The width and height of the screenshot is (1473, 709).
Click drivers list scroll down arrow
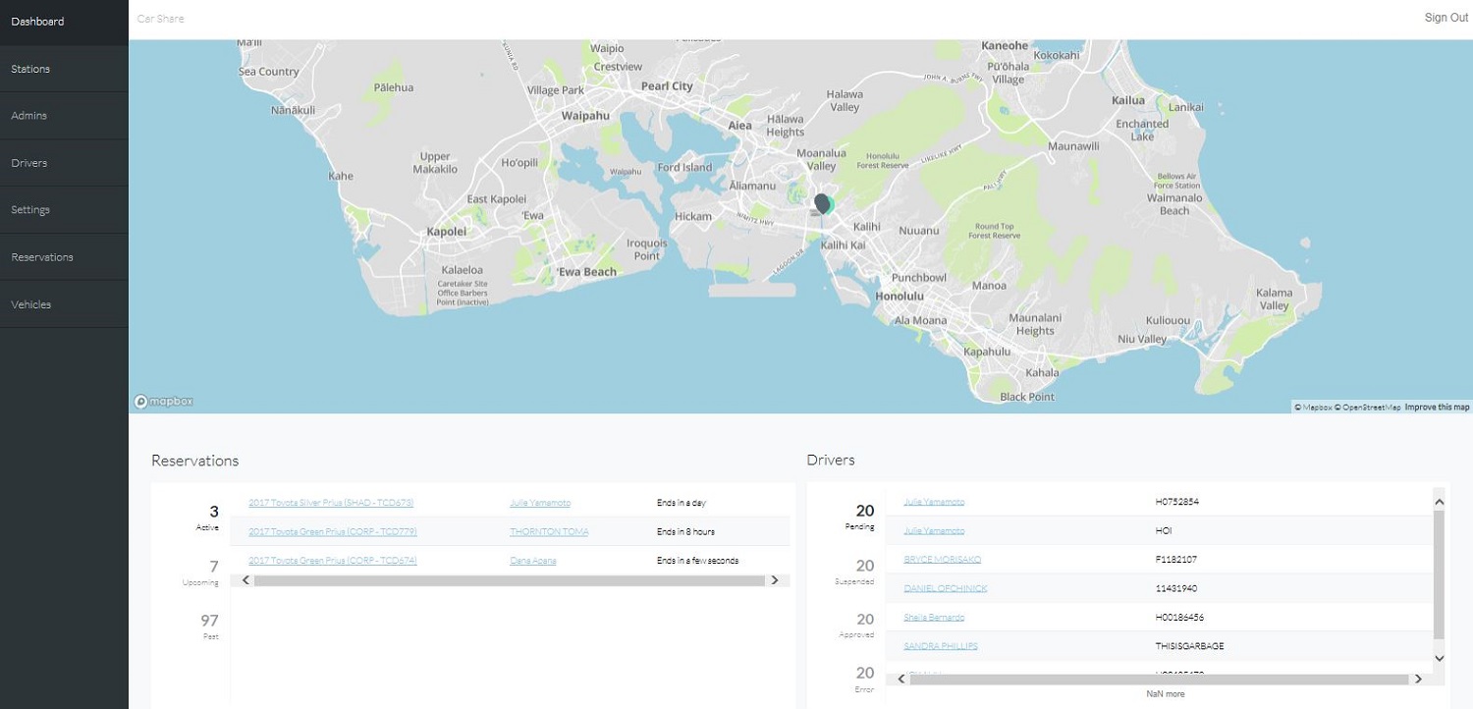pyautogui.click(x=1440, y=658)
